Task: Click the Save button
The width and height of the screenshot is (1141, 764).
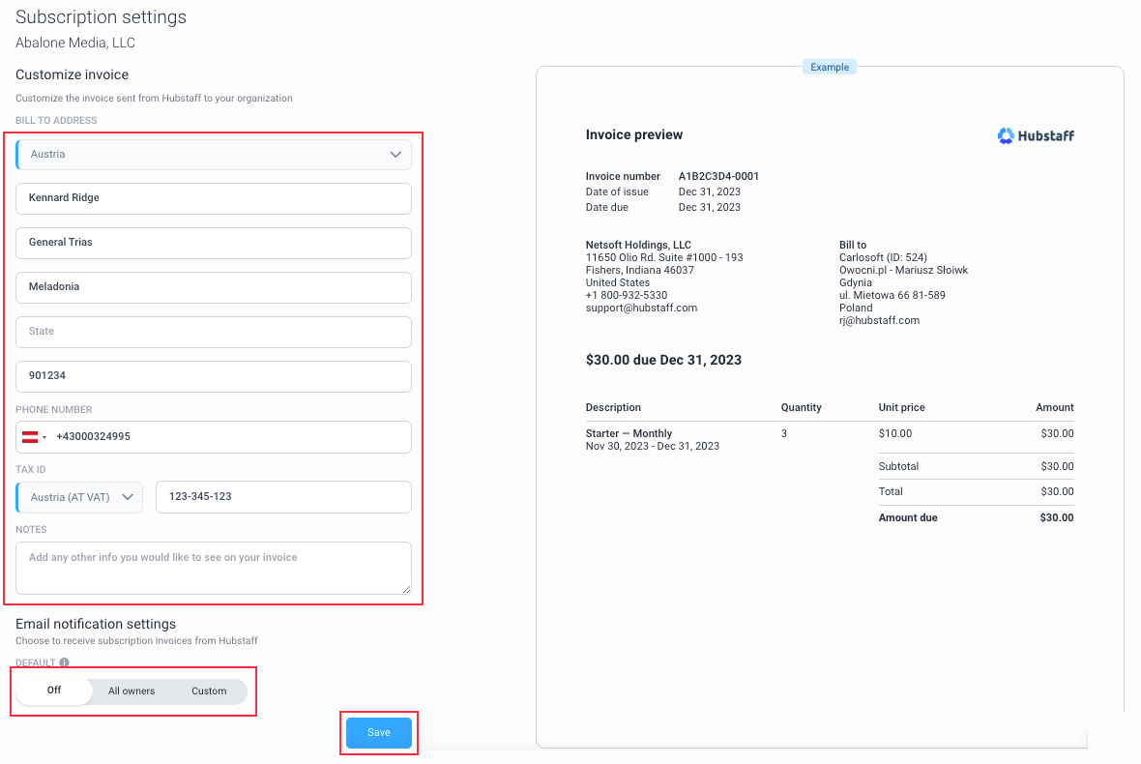Action: click(378, 733)
